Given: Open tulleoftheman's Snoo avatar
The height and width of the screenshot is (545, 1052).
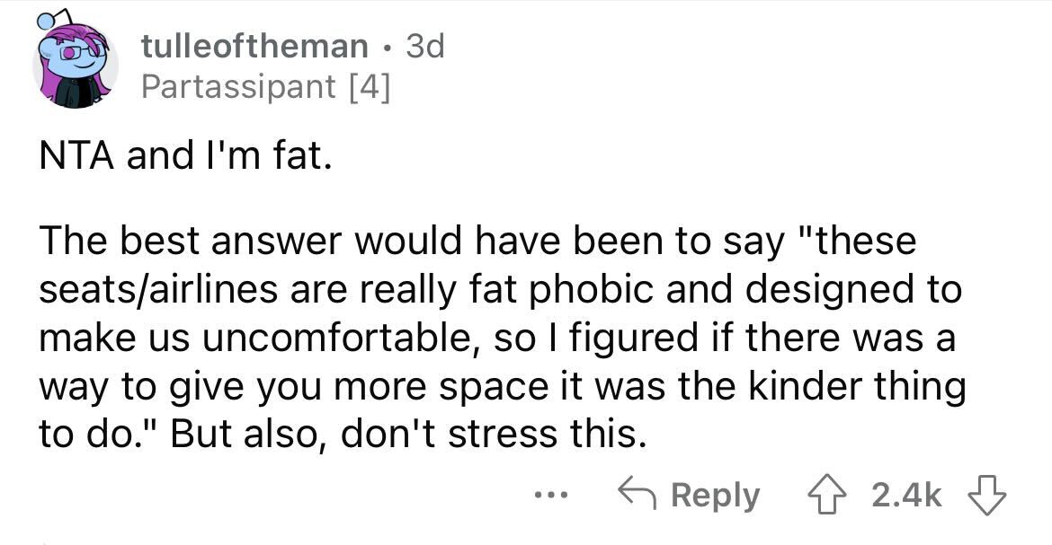Looking at the screenshot, I should tap(76, 62).
